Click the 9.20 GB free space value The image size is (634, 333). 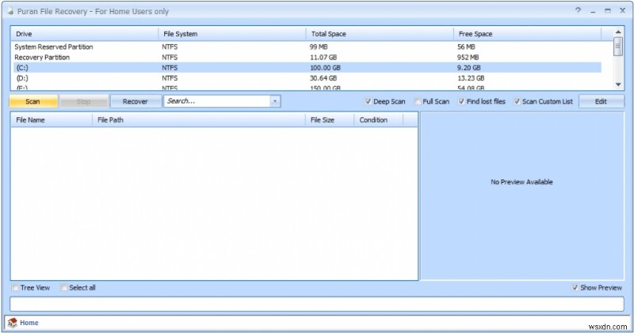pyautogui.click(x=469, y=68)
